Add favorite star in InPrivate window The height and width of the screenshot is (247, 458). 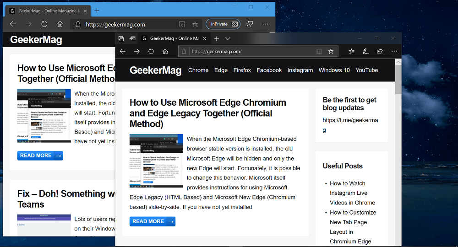coord(195,24)
